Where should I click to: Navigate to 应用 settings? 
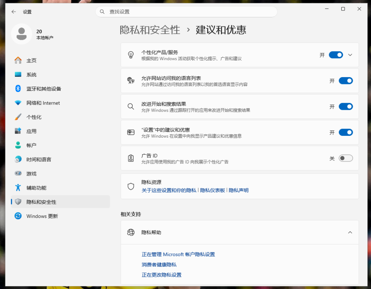point(61,131)
